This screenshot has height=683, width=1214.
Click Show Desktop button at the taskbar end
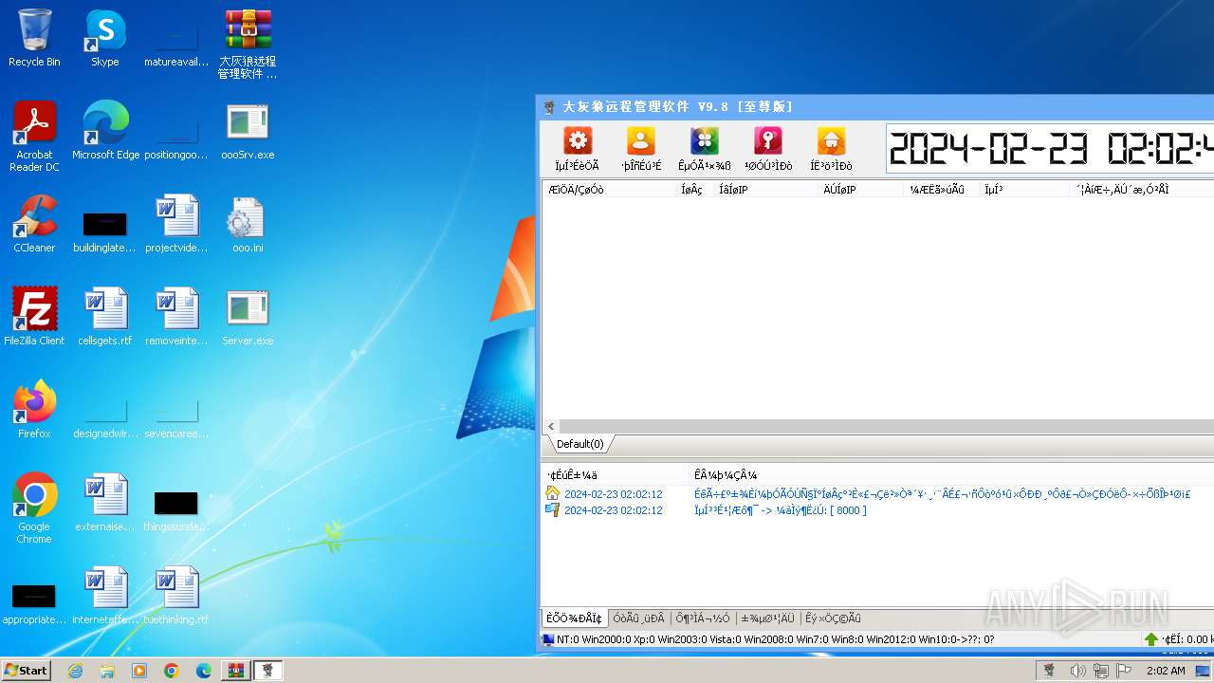[x=1204, y=671]
